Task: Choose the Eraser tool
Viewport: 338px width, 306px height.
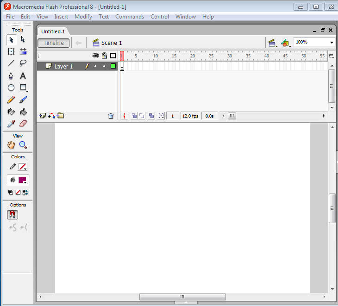Action: (x=23, y=124)
